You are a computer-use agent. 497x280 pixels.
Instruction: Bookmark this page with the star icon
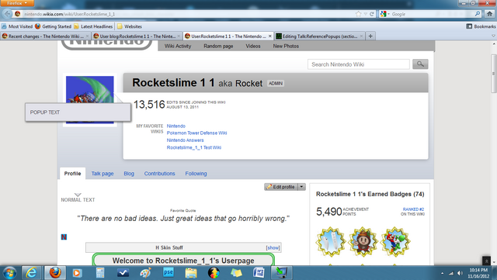(x=358, y=14)
